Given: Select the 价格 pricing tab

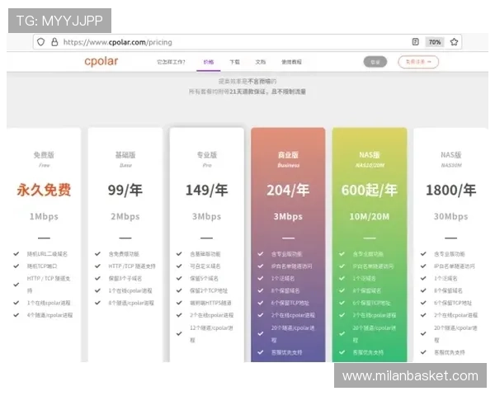Looking at the screenshot, I should pos(209,62).
